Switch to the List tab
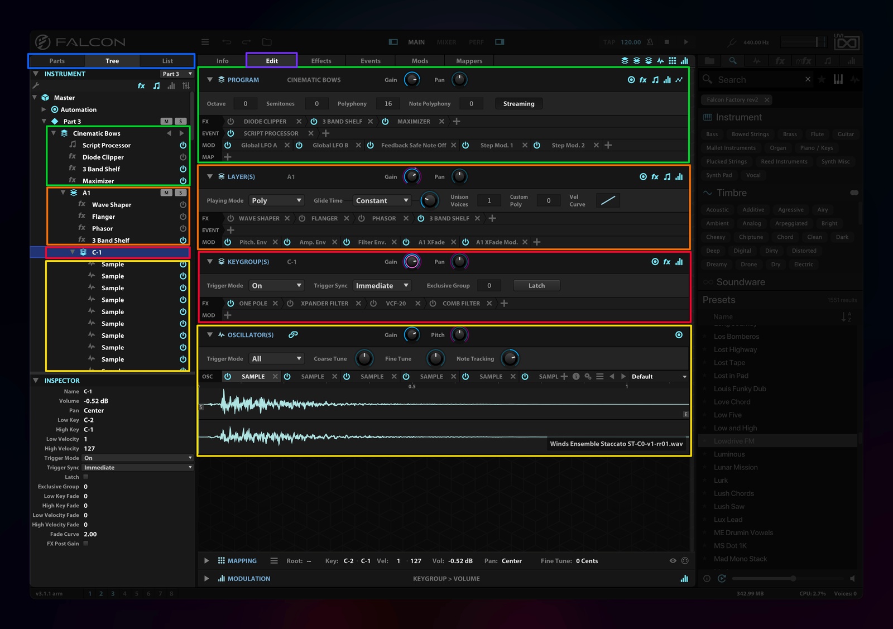Image resolution: width=893 pixels, height=629 pixels. point(167,61)
